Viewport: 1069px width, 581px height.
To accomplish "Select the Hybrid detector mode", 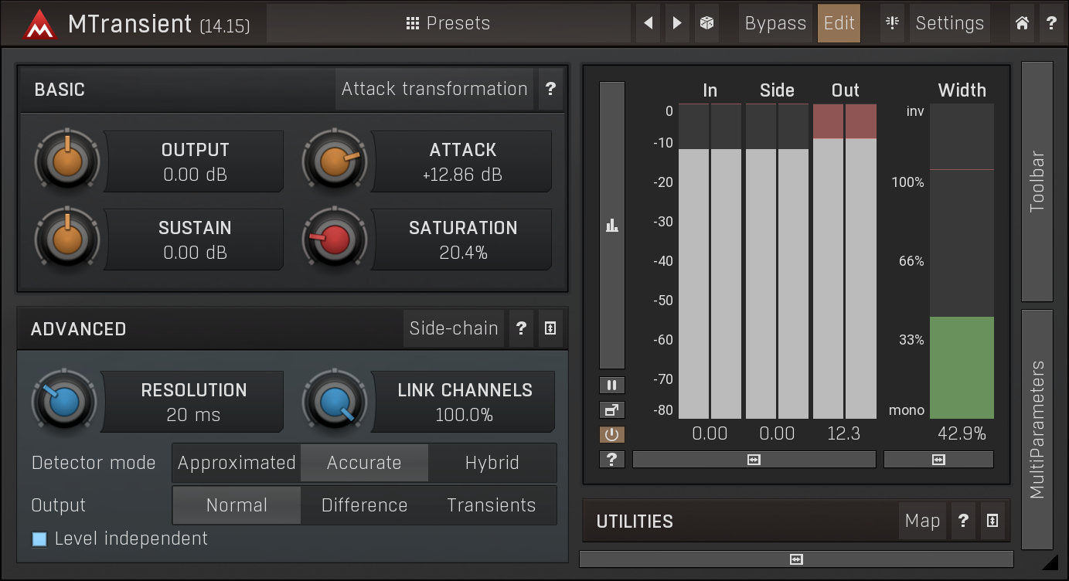I will 492,463.
